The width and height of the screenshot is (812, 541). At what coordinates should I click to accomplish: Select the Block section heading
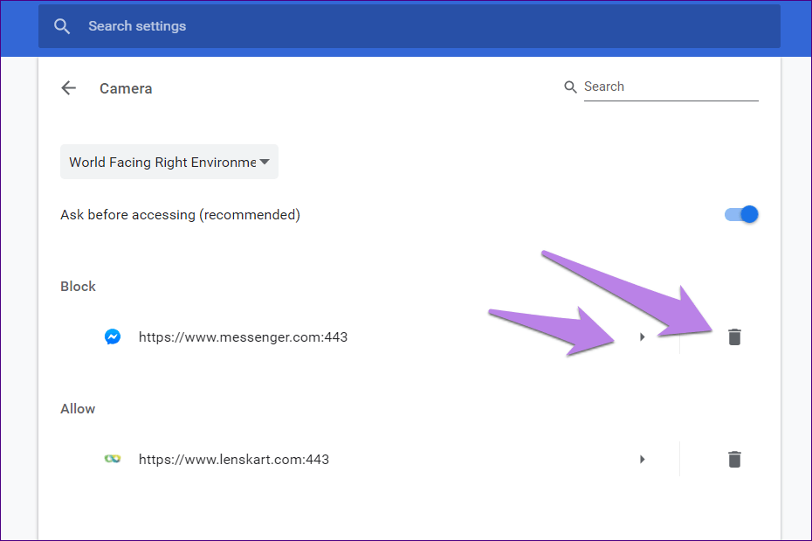tap(78, 287)
